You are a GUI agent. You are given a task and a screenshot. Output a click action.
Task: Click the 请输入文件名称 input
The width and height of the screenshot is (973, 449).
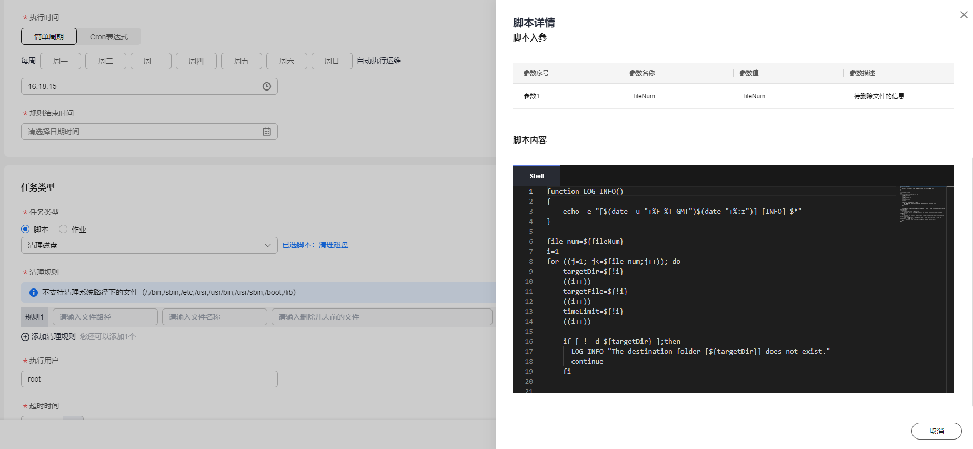(215, 317)
